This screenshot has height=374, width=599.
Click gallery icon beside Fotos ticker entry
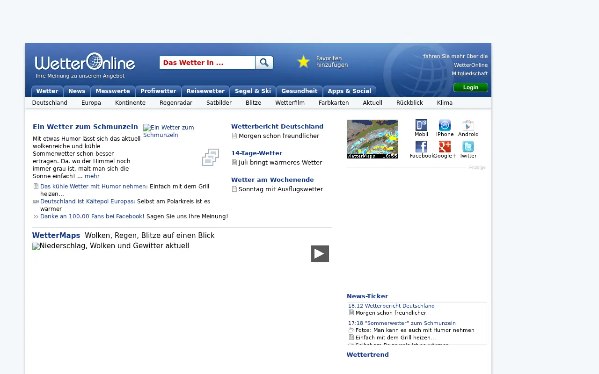tap(351, 330)
